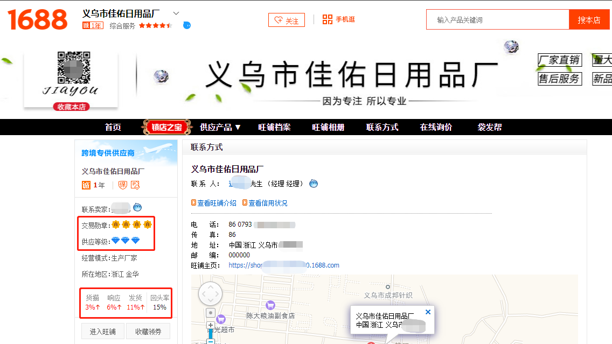Click the contact person name link
This screenshot has height=344, width=612.
[x=245, y=184]
